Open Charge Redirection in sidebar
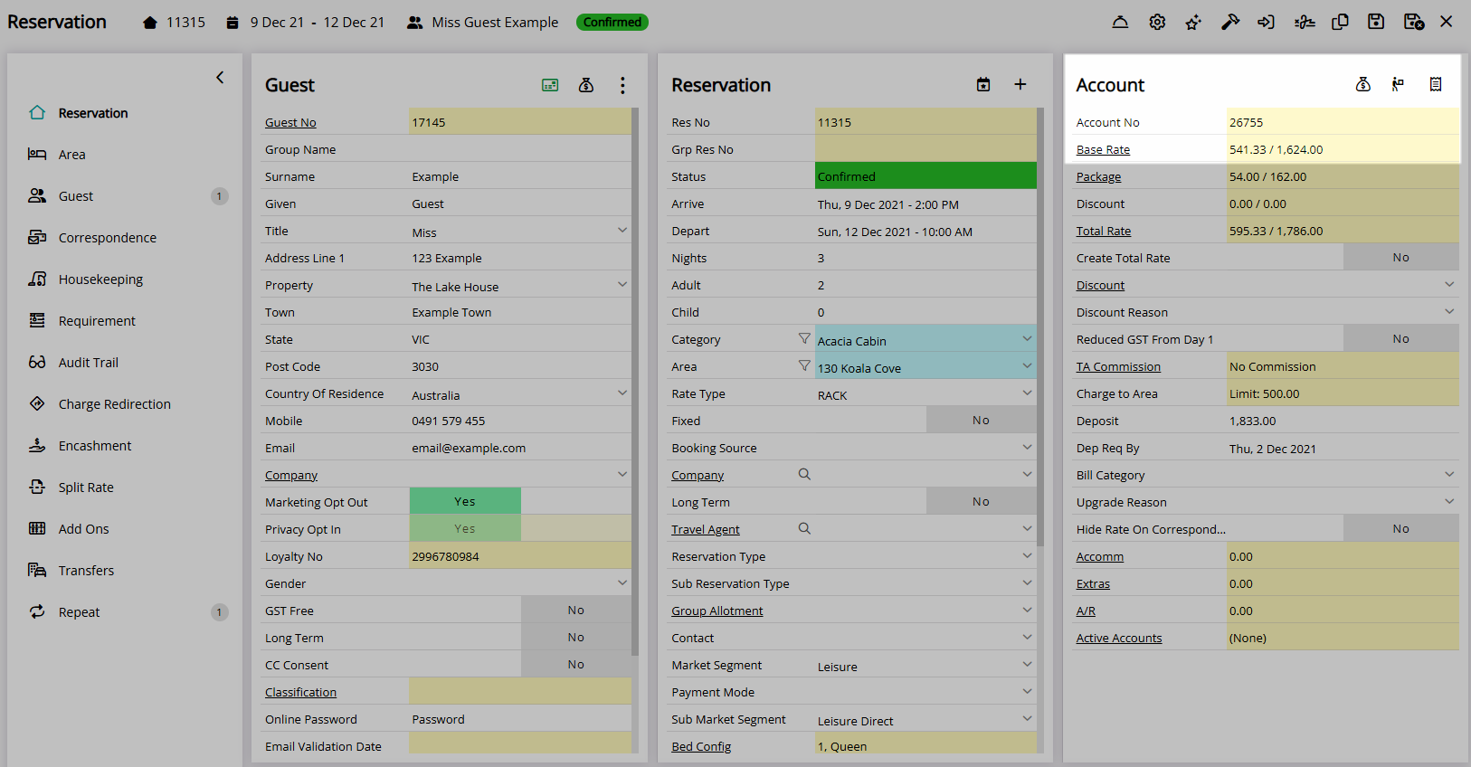1471x767 pixels. coord(114,404)
